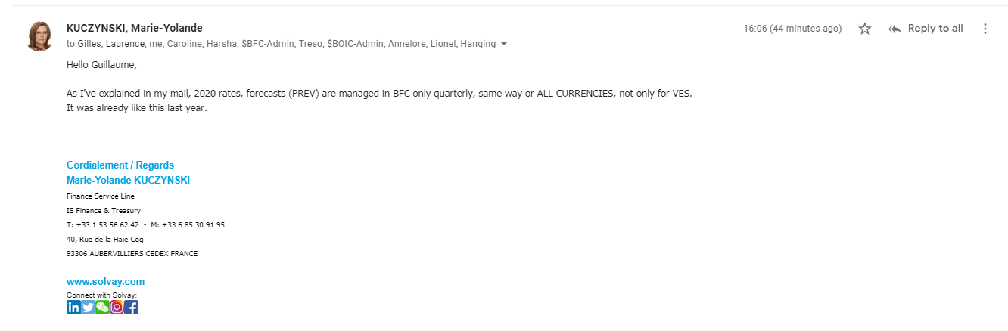Open the More options three-dot menu
This screenshot has width=1008, height=331.
(985, 29)
